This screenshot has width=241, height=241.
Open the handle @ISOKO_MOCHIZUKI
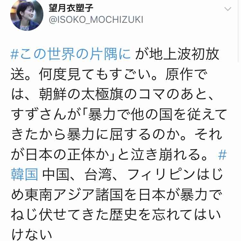click(96, 20)
